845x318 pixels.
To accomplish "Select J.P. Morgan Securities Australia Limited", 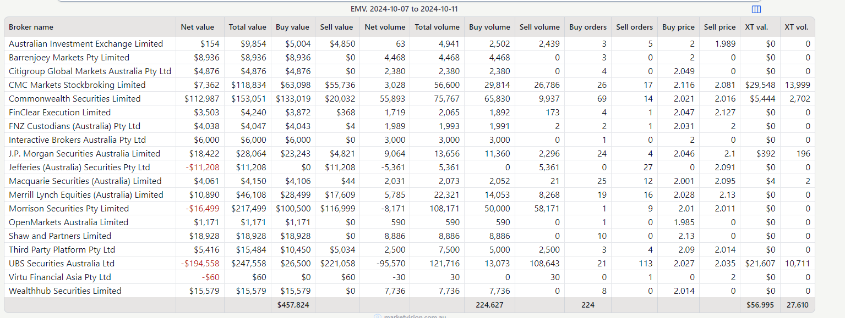I will pos(84,154).
